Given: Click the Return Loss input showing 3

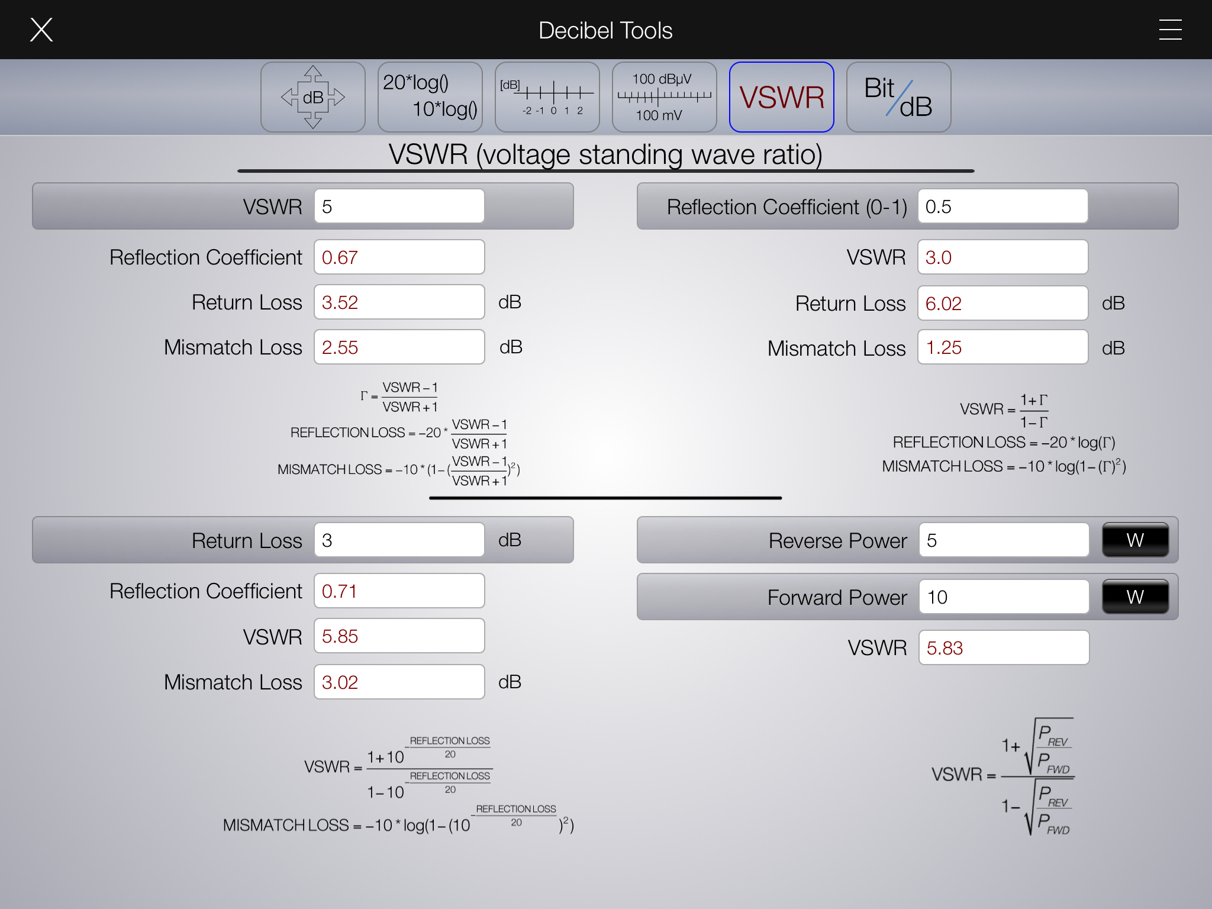Looking at the screenshot, I should (x=399, y=540).
